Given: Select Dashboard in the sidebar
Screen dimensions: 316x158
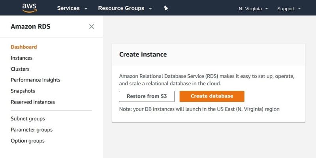Looking at the screenshot, I should (24, 47).
